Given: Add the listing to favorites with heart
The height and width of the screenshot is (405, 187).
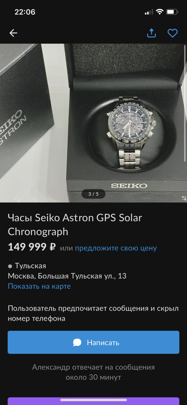Looking at the screenshot, I should pos(172,33).
